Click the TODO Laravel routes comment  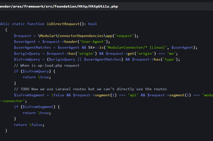(90, 89)
